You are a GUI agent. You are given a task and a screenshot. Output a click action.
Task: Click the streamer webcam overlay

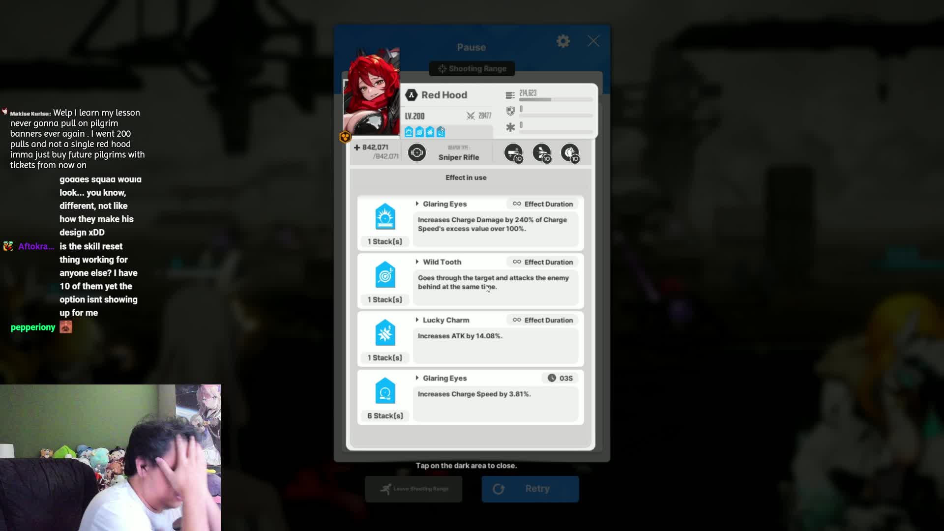(110, 458)
